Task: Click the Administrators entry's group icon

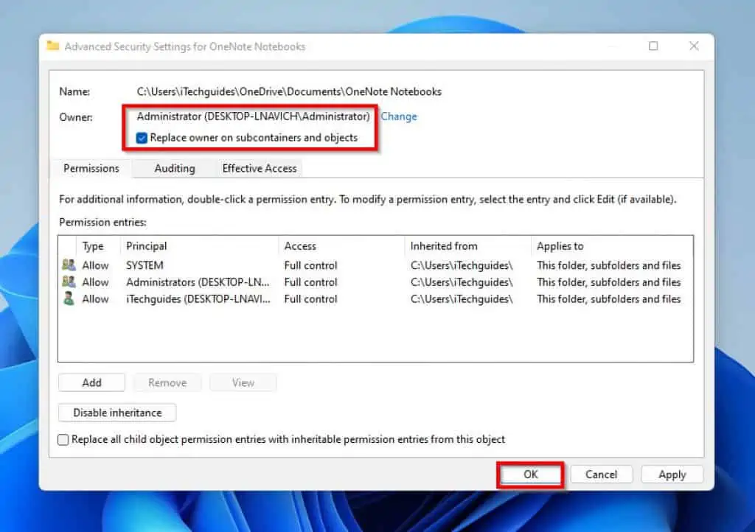Action: coord(68,281)
